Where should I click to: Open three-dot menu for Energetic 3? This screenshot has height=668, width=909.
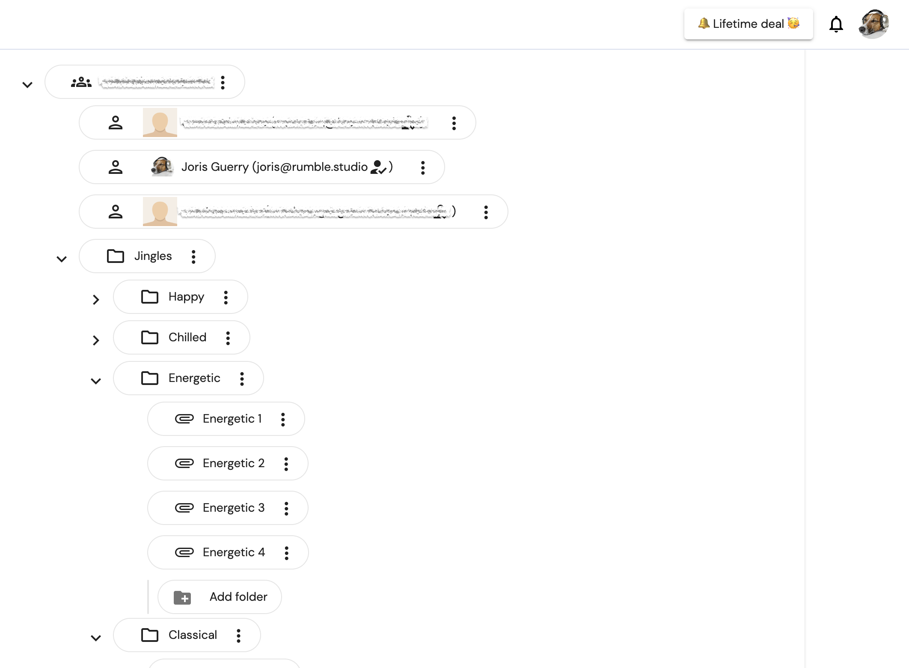tap(286, 508)
